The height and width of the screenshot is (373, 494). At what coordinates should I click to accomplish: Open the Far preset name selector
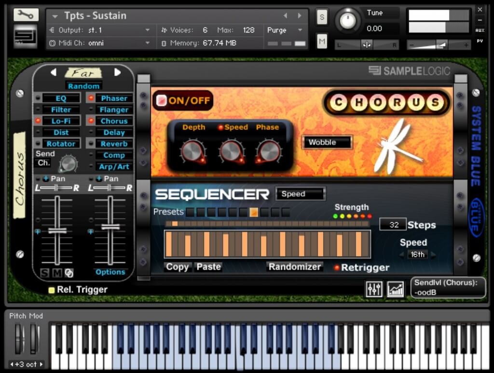(83, 73)
